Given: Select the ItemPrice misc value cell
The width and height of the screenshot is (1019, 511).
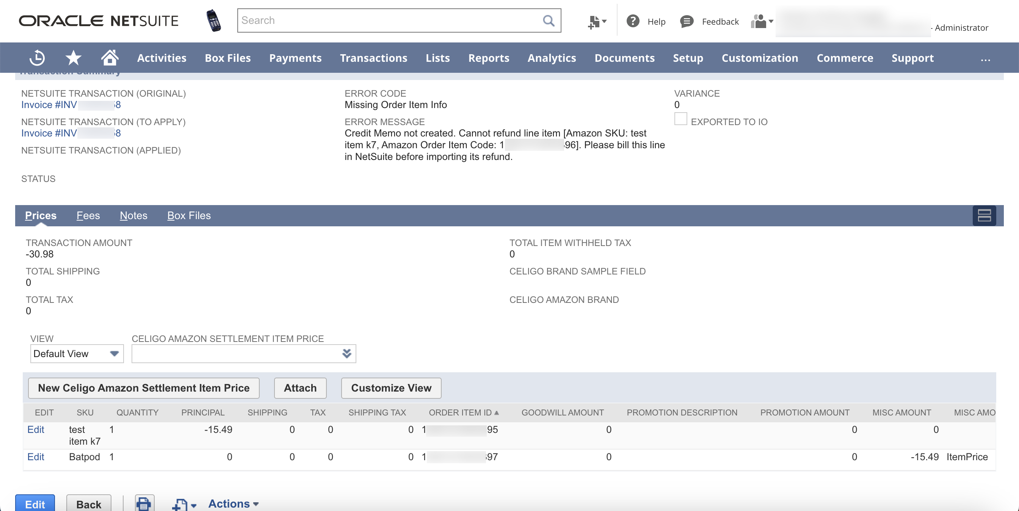Looking at the screenshot, I should pos(967,457).
